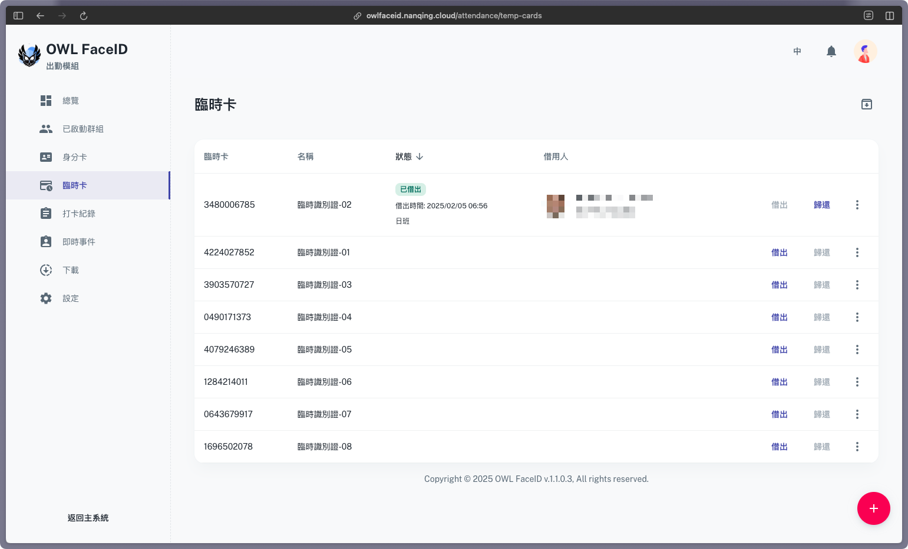Click the notification bell icon

coord(831,52)
